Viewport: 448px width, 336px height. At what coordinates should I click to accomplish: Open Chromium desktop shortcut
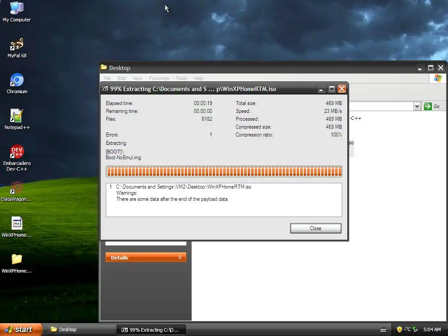point(17,84)
